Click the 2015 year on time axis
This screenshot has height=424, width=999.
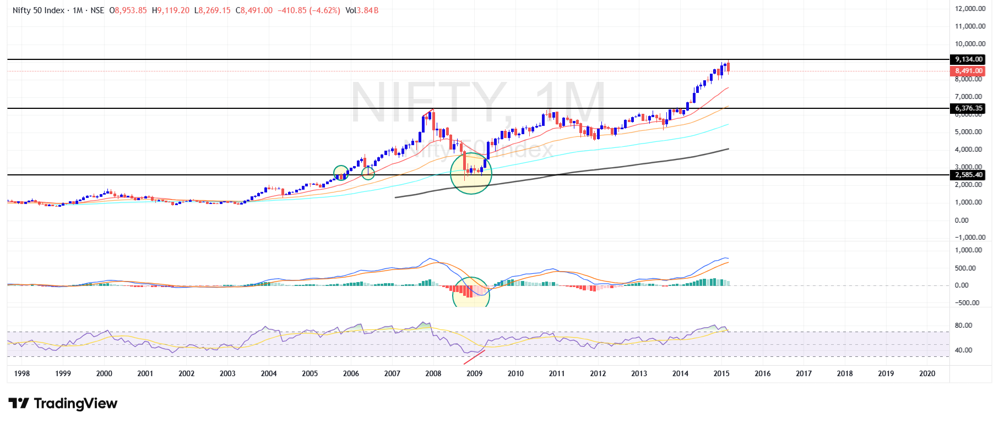tap(721, 373)
